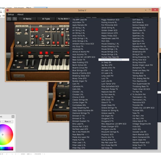Select the Solina Creeps SCD preset
The image size is (161, 161).
[140, 25]
